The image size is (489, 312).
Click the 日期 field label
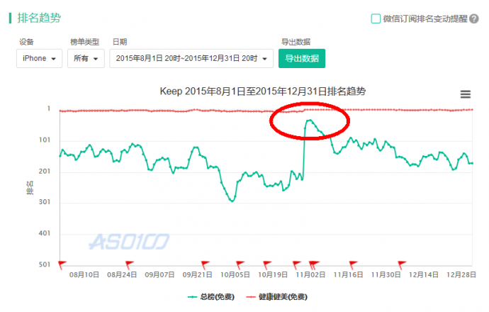pos(120,42)
